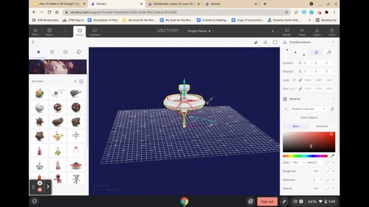
Task: Toggle the Scale proportion link
Action: tap(300, 80)
